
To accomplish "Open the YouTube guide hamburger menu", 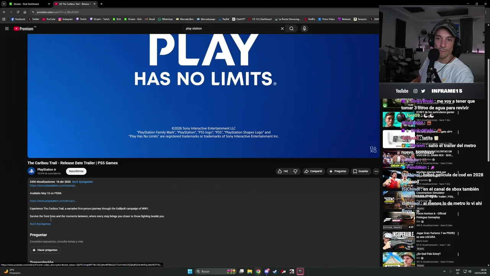I will click(x=7, y=28).
